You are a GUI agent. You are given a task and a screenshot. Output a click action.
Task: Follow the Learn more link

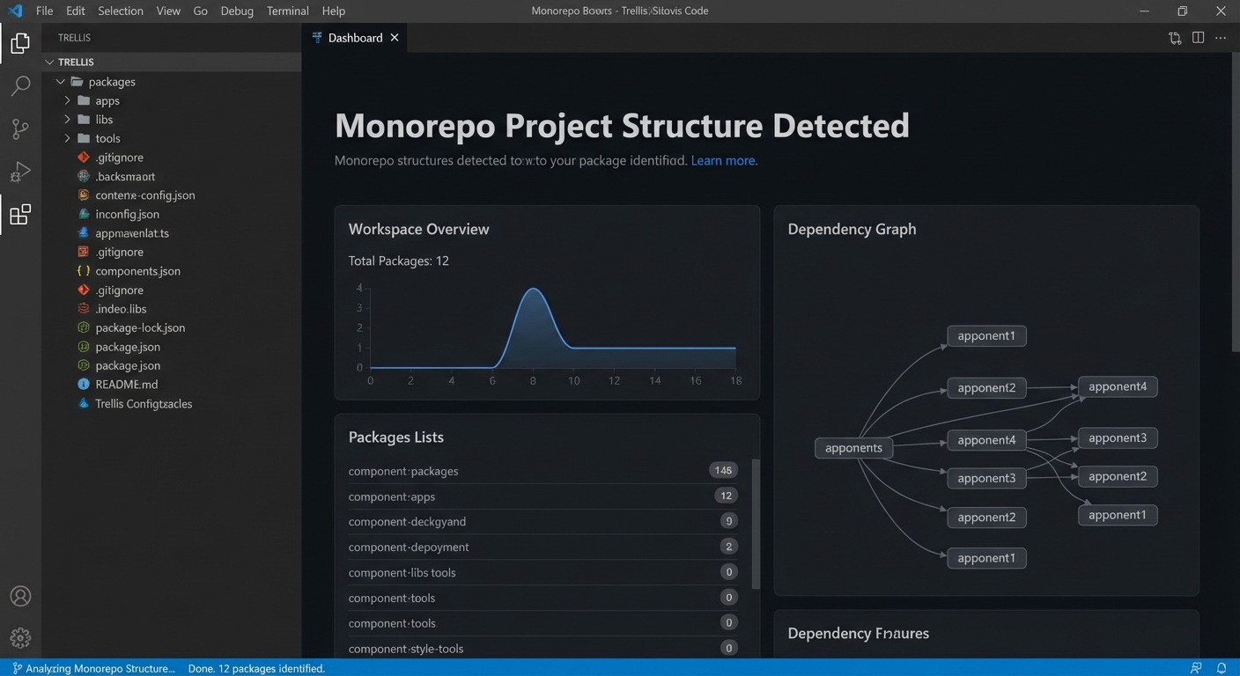(724, 161)
